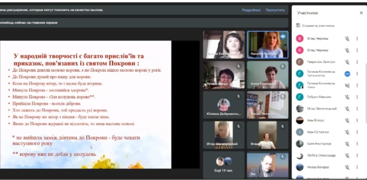Select Алла Єлисеєва video tile
The width and height of the screenshot is (367, 180).
pyautogui.click(x=268, y=75)
